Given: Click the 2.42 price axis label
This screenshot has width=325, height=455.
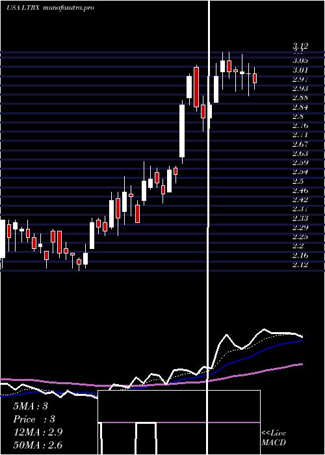Looking at the screenshot, I should click(300, 200).
